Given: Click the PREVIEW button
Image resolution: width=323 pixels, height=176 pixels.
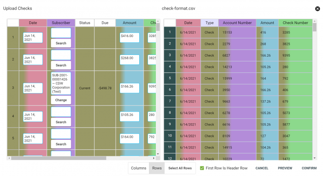Looking at the screenshot, I should (x=285, y=168).
